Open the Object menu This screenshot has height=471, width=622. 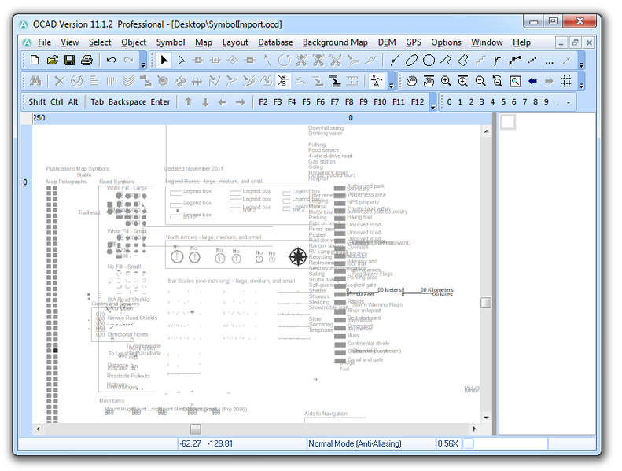click(x=134, y=42)
